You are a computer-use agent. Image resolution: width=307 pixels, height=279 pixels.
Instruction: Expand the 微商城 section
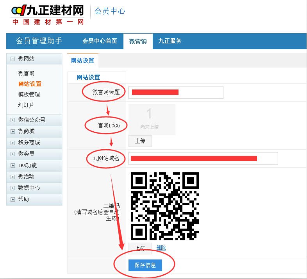[x=13, y=131]
